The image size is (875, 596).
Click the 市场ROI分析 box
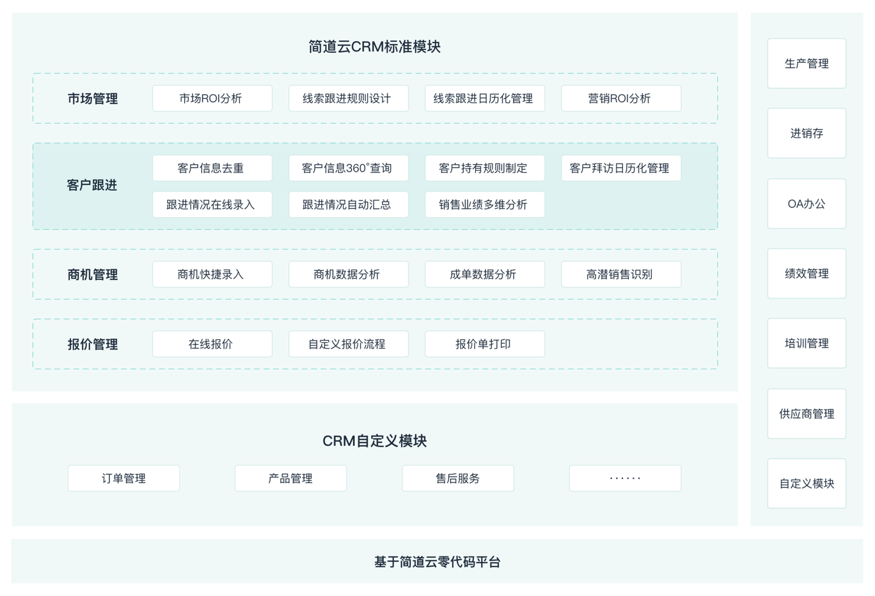pyautogui.click(x=212, y=98)
